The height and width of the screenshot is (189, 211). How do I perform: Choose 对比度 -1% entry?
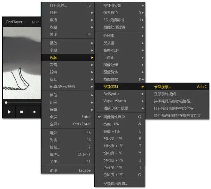(x=120, y=139)
